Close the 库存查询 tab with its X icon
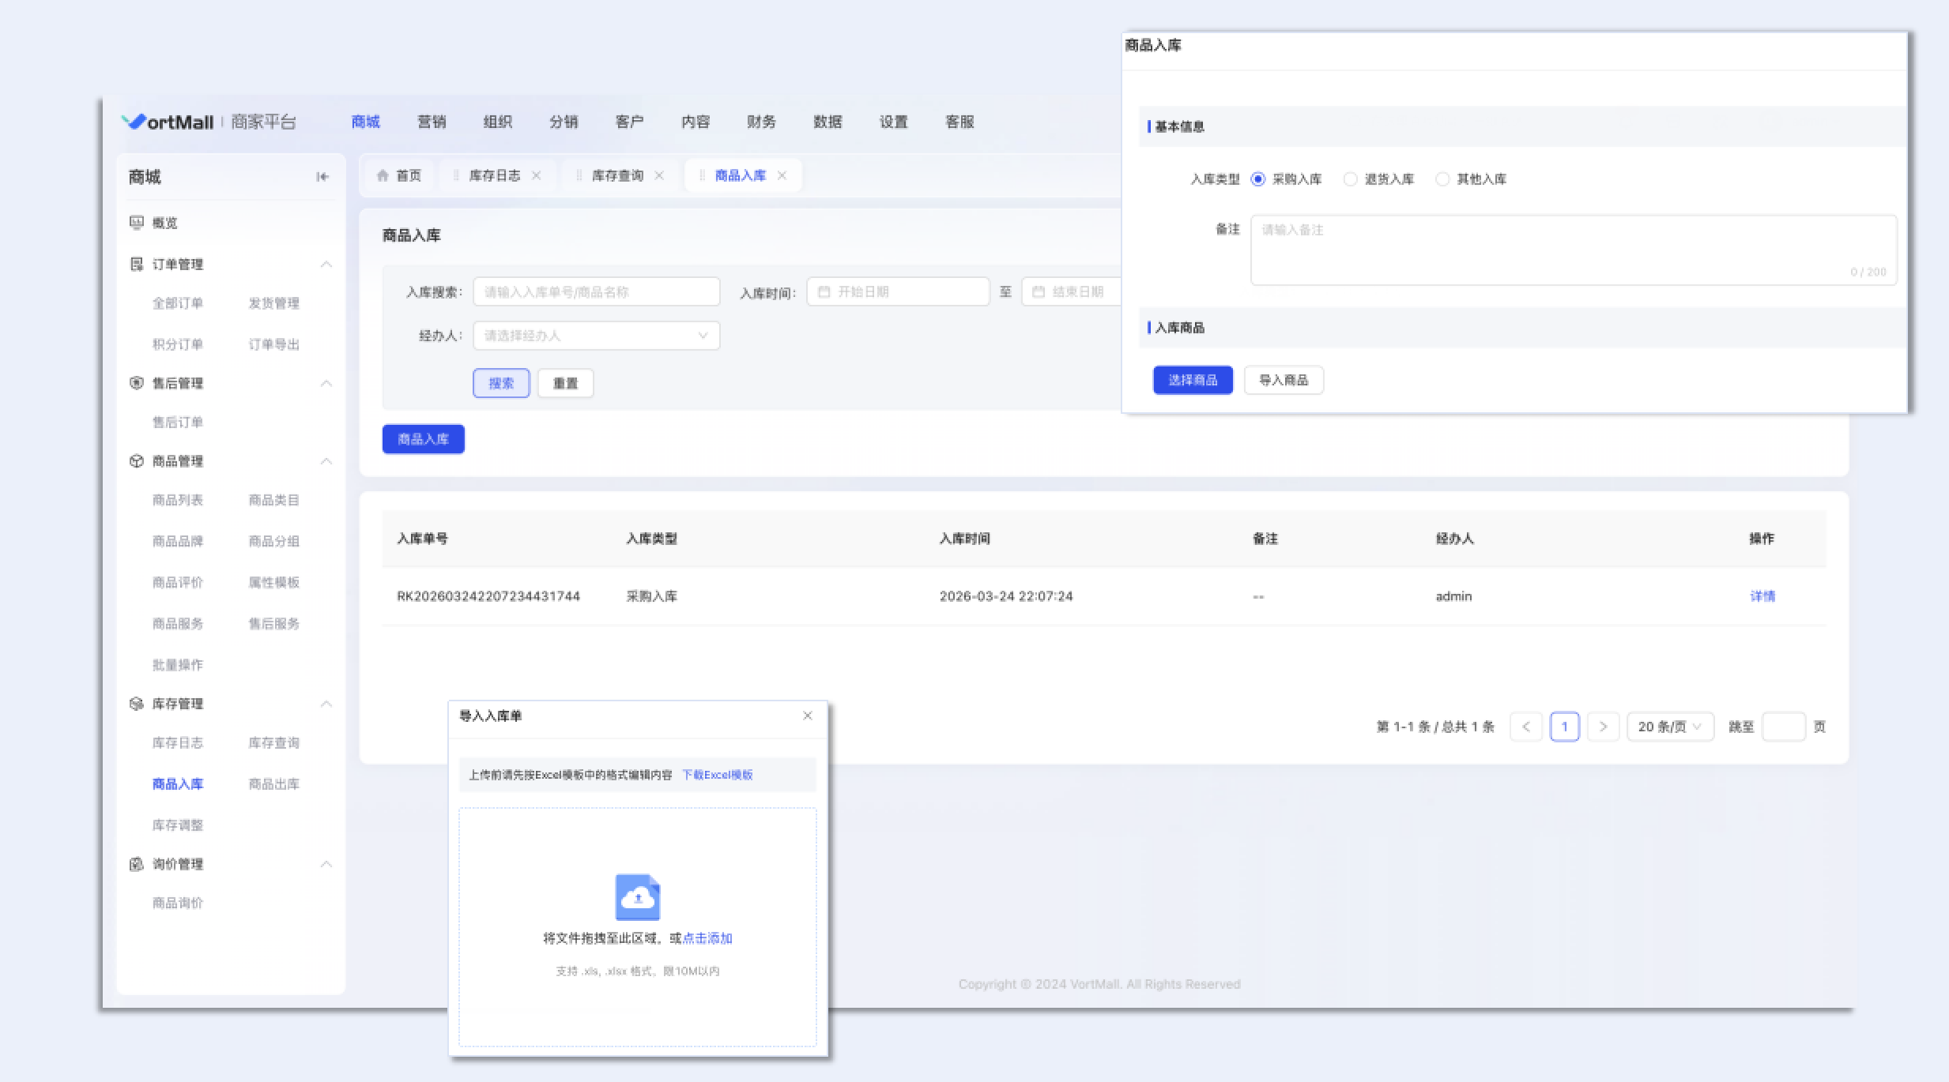Image resolution: width=1949 pixels, height=1082 pixels. [659, 175]
